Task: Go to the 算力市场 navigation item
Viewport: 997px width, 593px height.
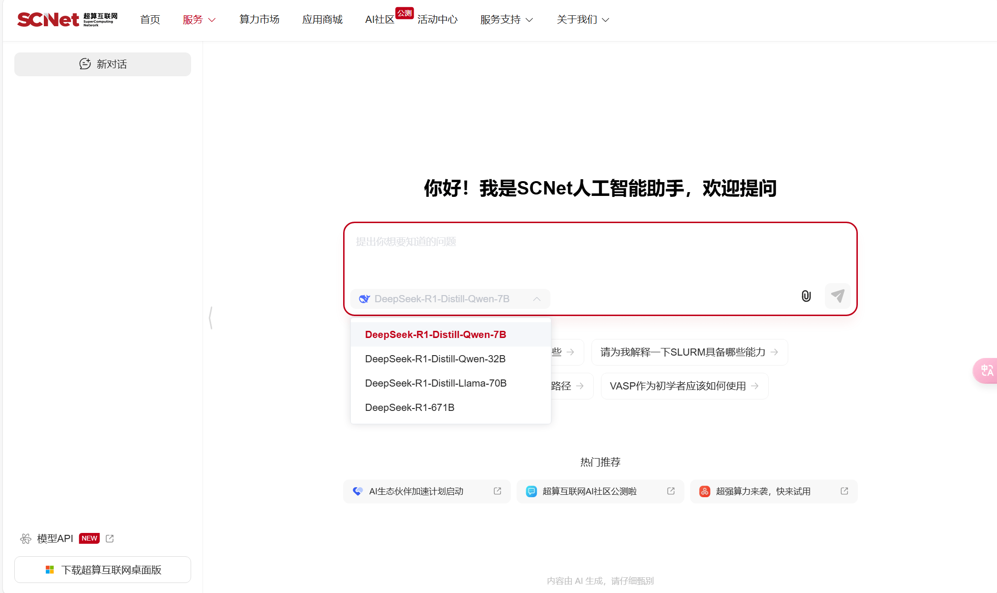Action: coord(259,20)
